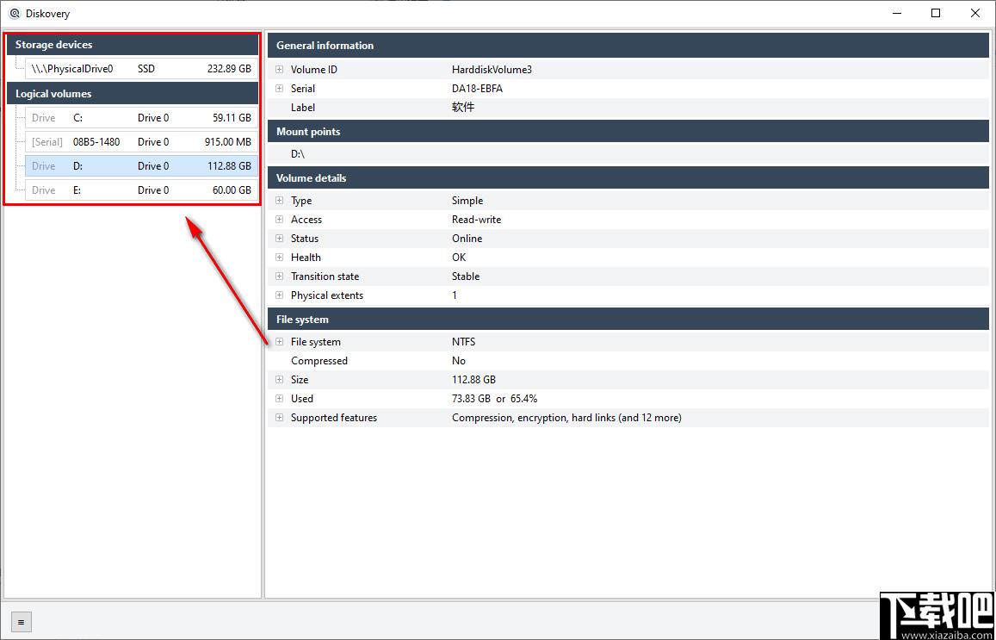The height and width of the screenshot is (640, 996).
Task: Select the E: drive volume
Action: tap(142, 190)
